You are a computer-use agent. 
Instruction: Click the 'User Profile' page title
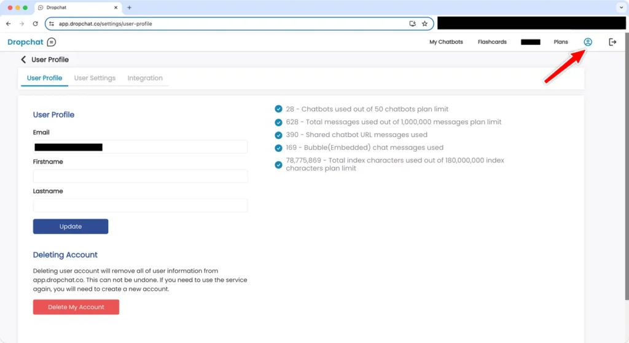pyautogui.click(x=50, y=60)
